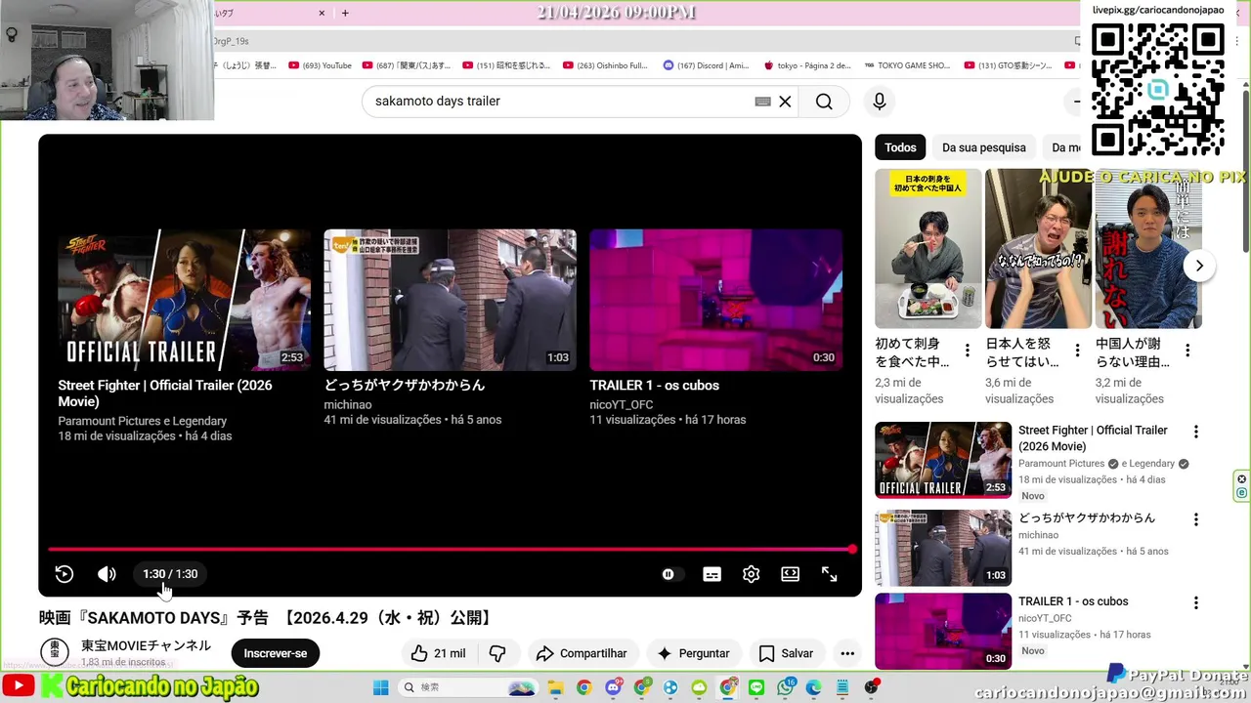This screenshot has width=1251, height=703.
Task: Open options for the 初めて刺身 Short
Action: [x=968, y=351]
